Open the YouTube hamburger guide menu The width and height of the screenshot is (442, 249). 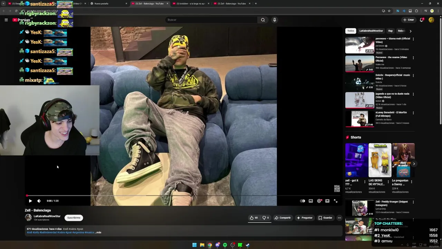click(6, 20)
